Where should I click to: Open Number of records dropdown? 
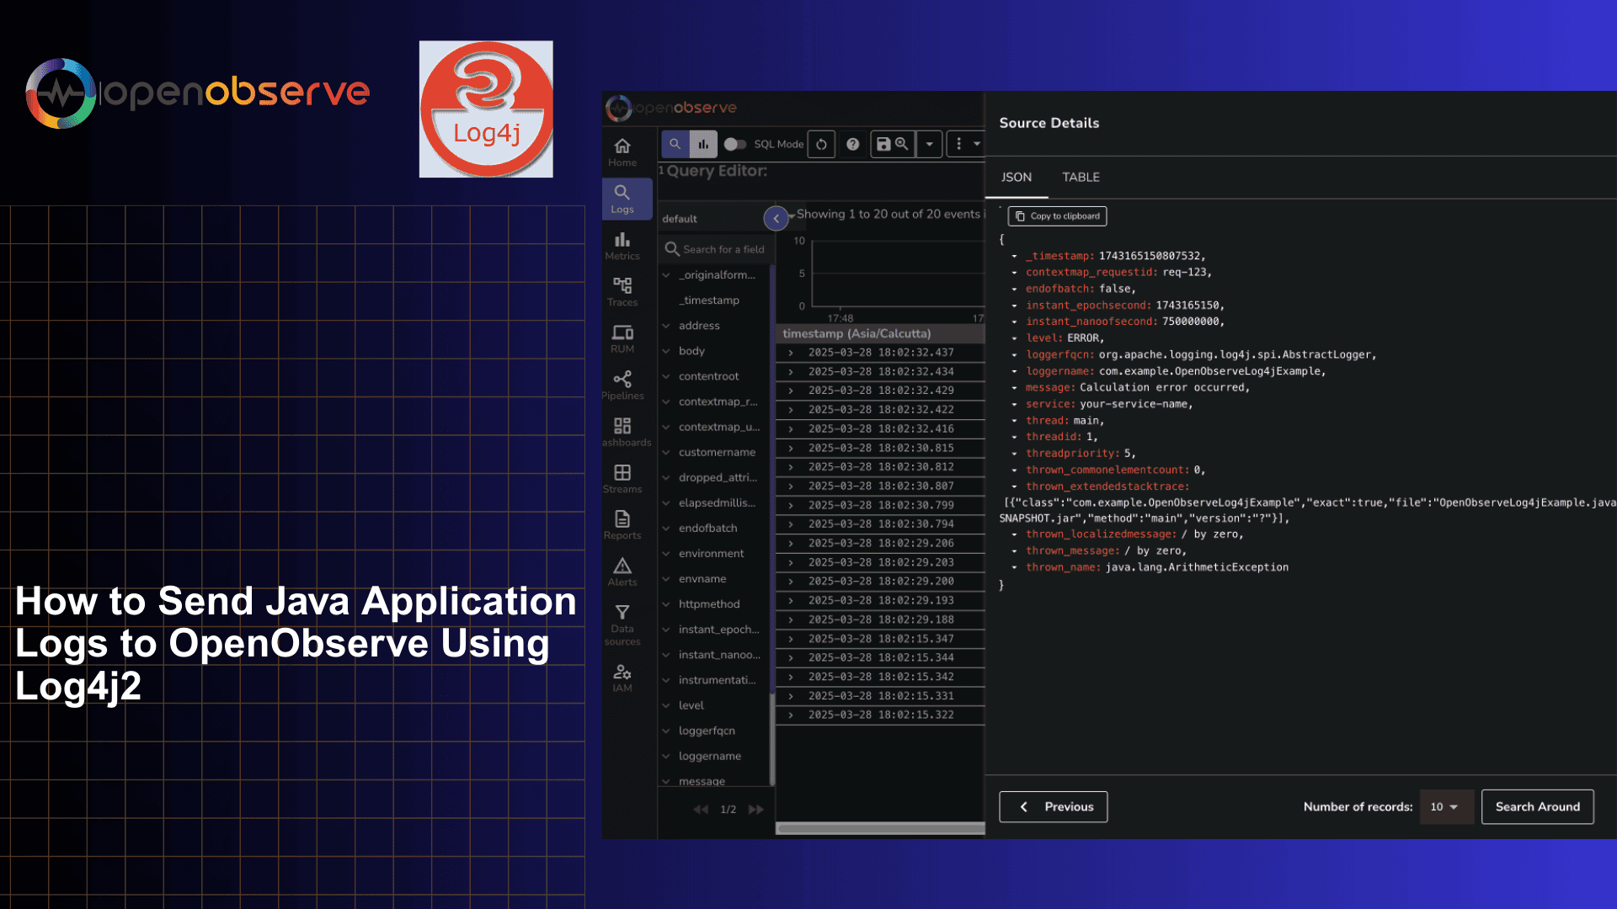pyautogui.click(x=1445, y=806)
